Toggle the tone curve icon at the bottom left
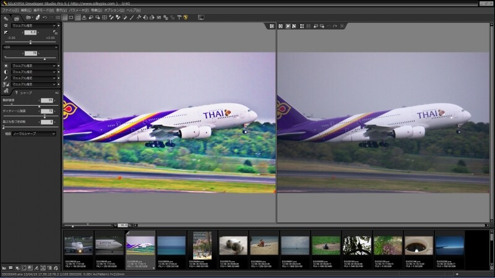The image size is (495, 278). (24, 268)
